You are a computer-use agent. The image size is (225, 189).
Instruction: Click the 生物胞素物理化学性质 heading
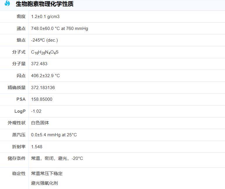point(44,4)
